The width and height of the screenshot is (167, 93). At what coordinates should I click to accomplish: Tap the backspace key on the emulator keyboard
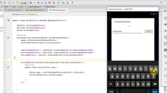(155, 84)
